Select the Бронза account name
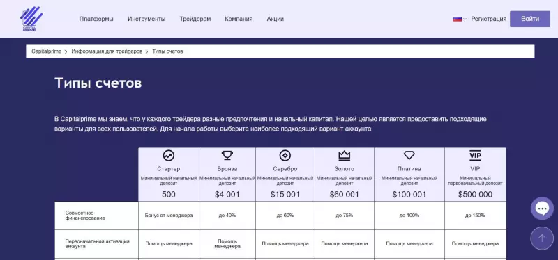558x260 pixels. point(227,169)
